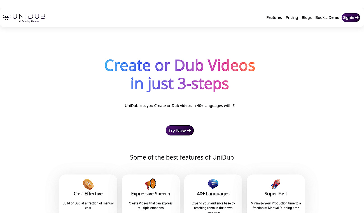Open the Blogs link in navigation
Image resolution: width=364 pixels, height=221 pixels.
[307, 17]
